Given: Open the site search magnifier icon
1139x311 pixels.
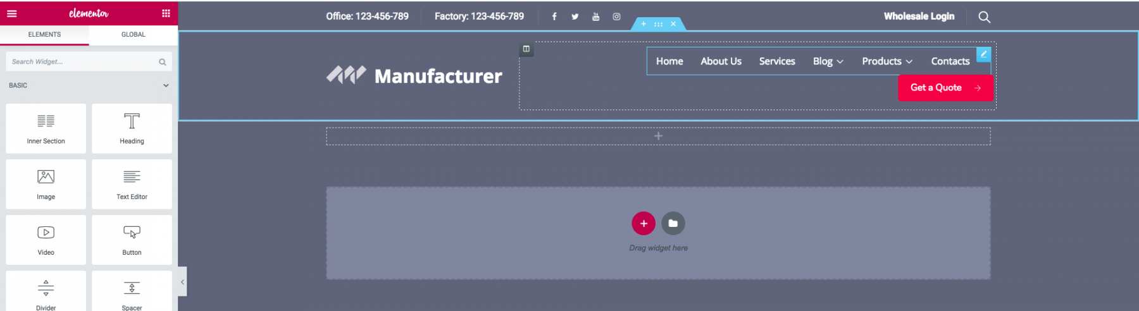Looking at the screenshot, I should pos(984,17).
